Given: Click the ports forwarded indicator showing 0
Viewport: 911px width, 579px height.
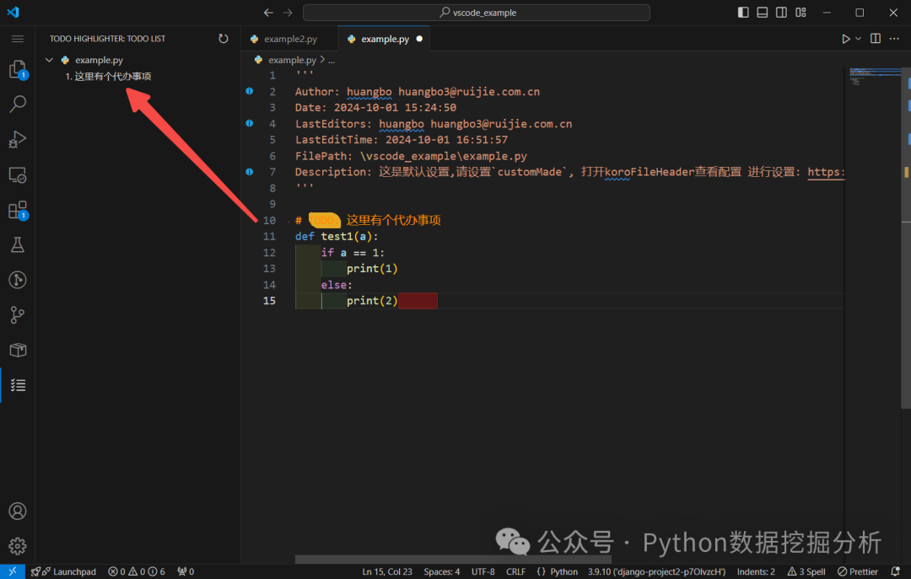Looking at the screenshot, I should (x=186, y=571).
